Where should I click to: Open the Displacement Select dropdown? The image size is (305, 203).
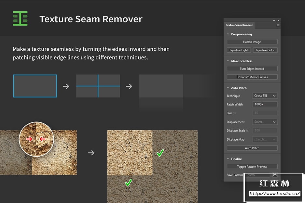[x=265, y=122]
